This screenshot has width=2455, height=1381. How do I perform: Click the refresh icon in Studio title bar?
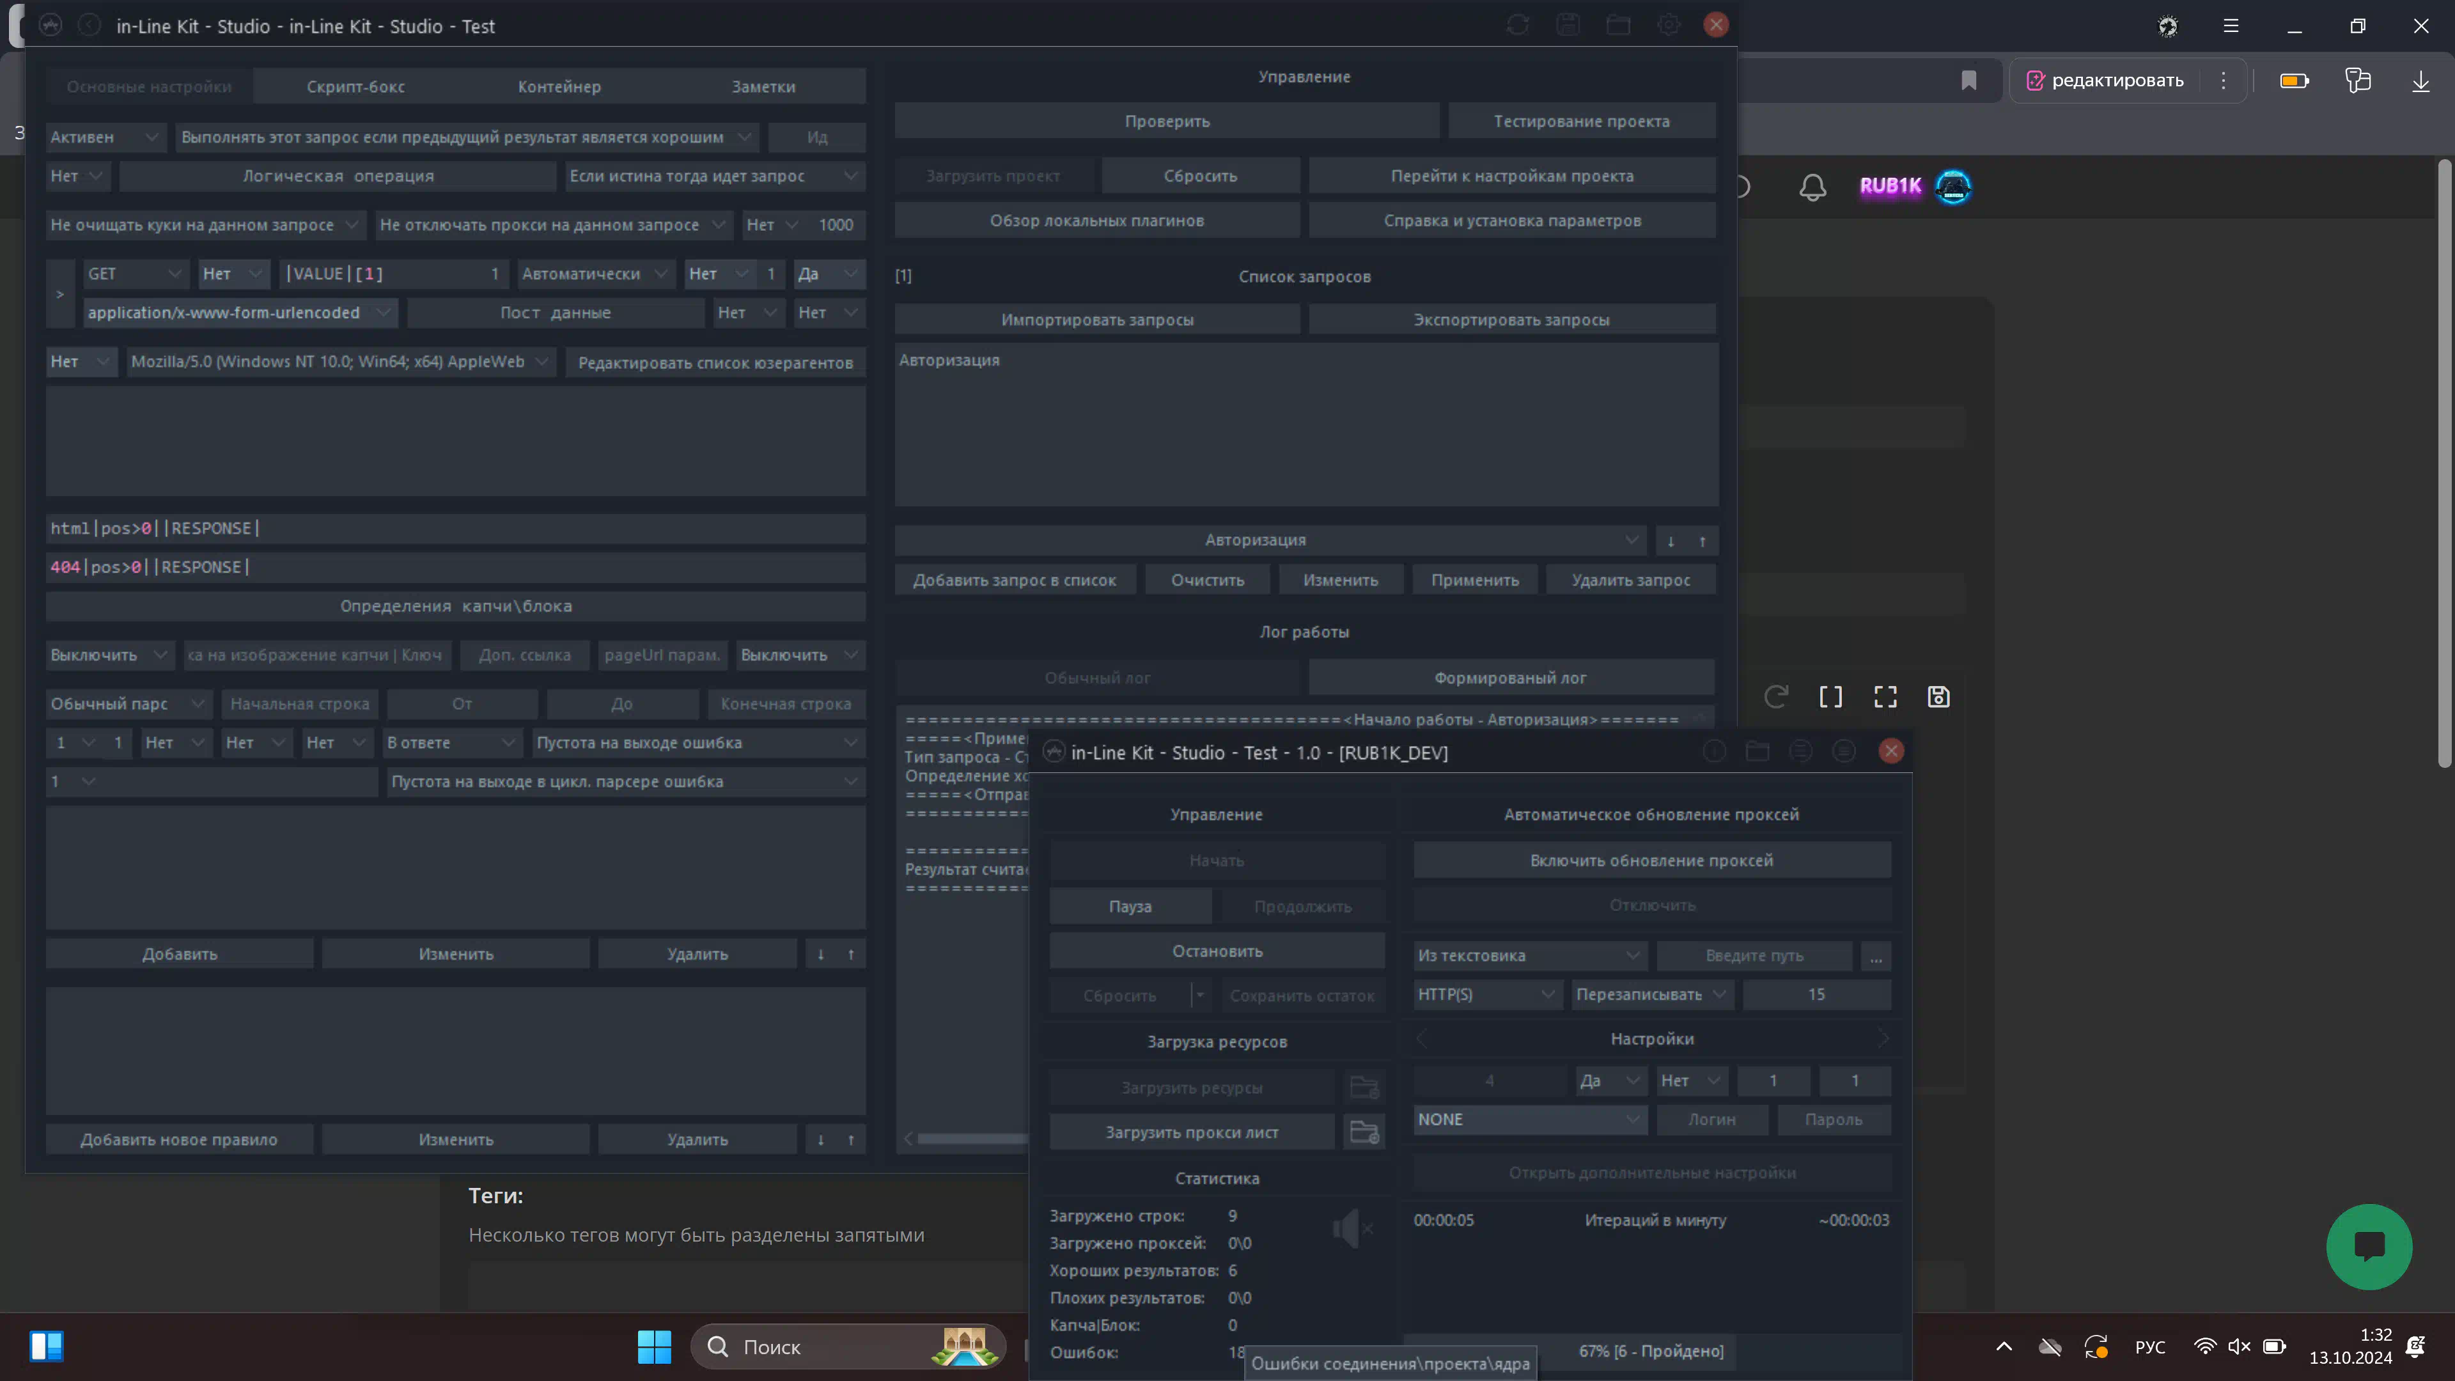[1518, 25]
